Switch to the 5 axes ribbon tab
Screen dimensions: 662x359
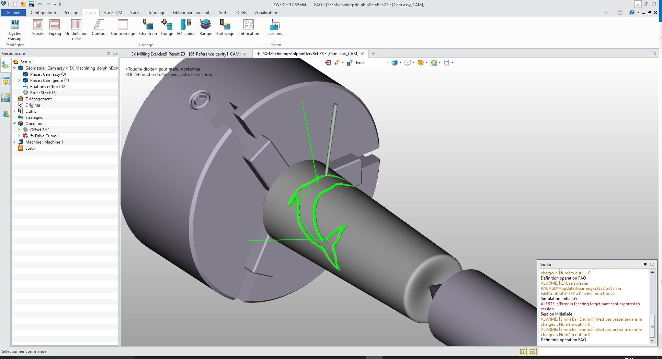point(135,13)
